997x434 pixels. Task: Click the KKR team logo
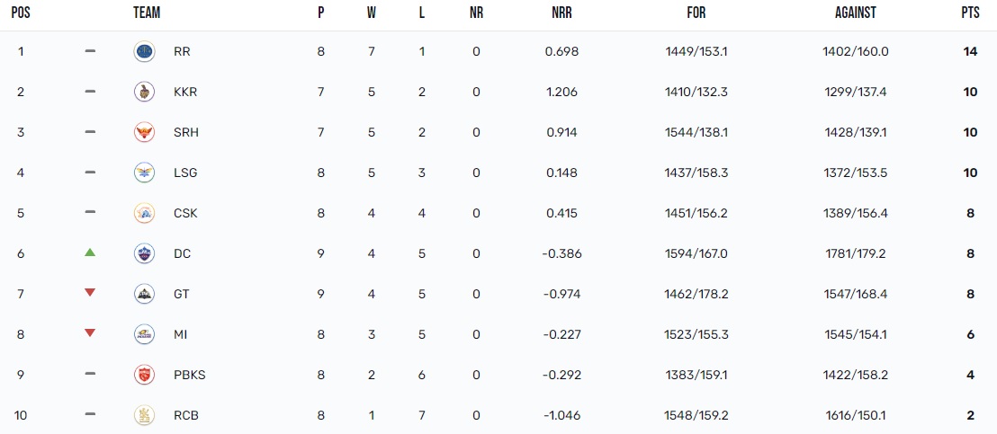tap(144, 92)
